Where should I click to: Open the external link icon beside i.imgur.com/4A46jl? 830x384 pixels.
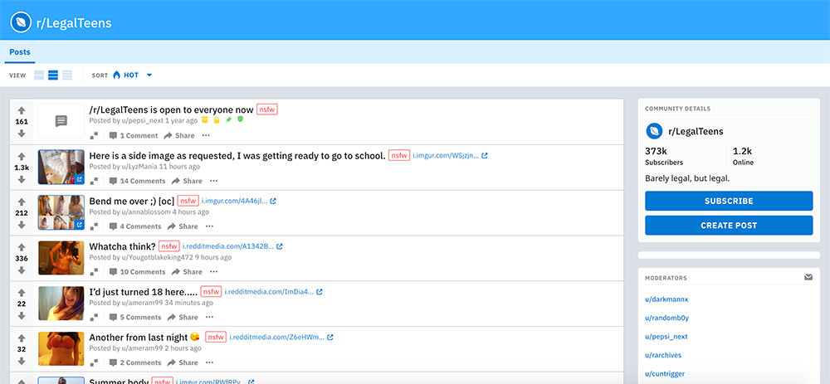tap(273, 201)
